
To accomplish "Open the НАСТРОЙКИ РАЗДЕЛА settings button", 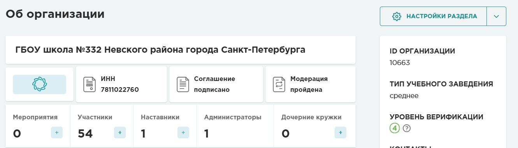I will (433, 16).
